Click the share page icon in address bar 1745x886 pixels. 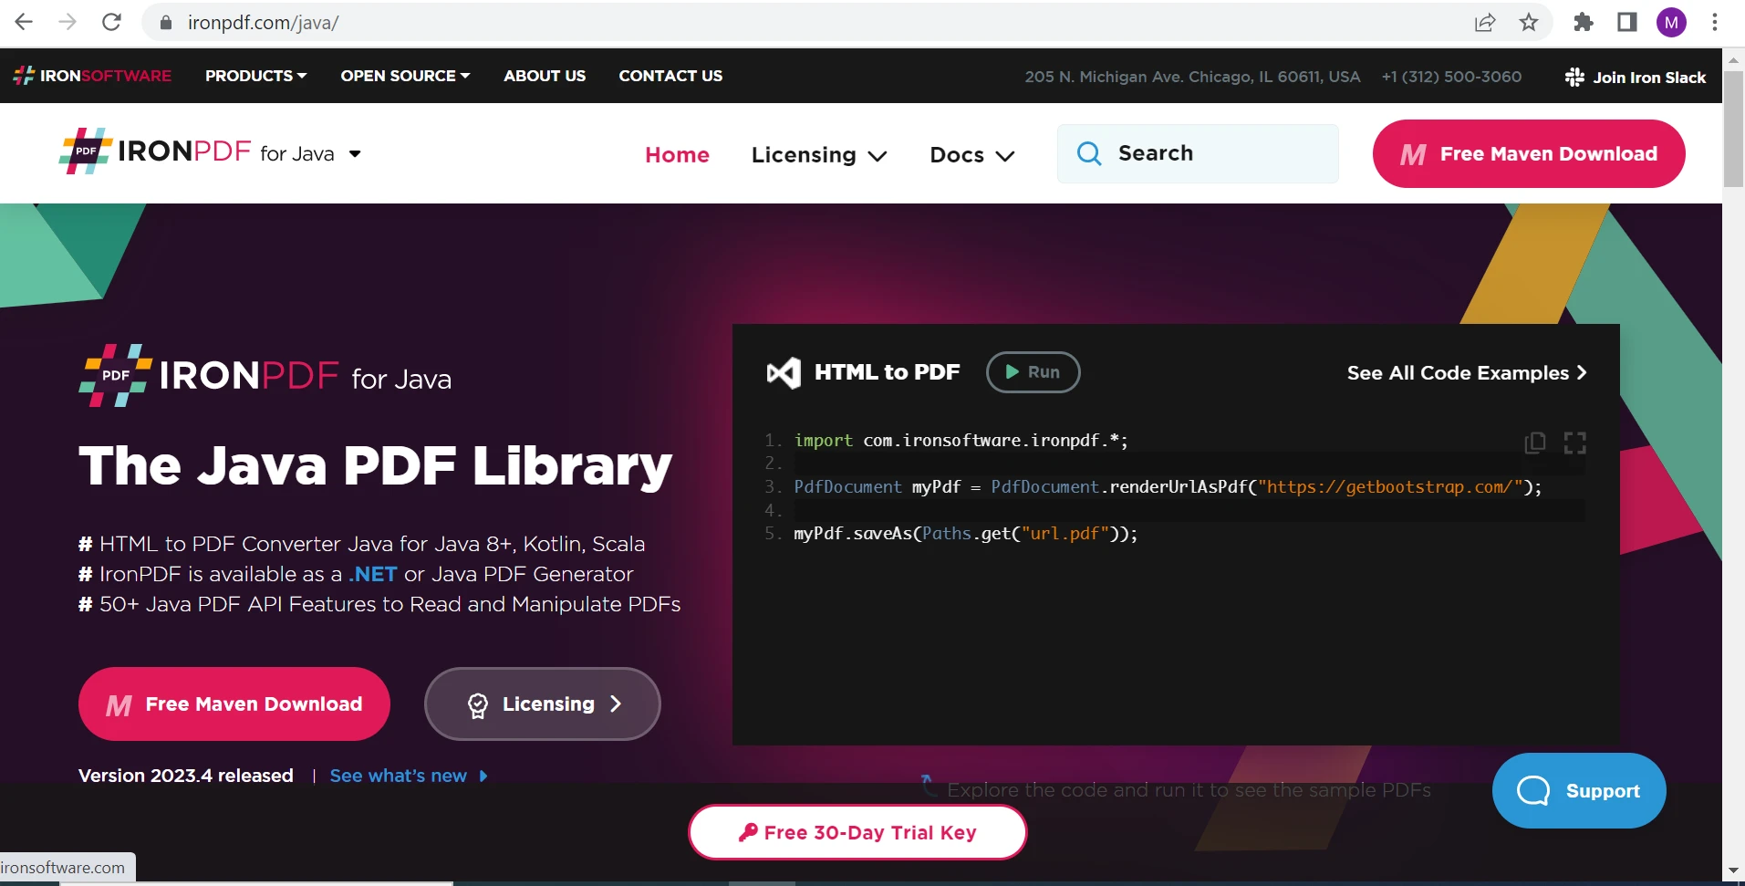tap(1485, 23)
